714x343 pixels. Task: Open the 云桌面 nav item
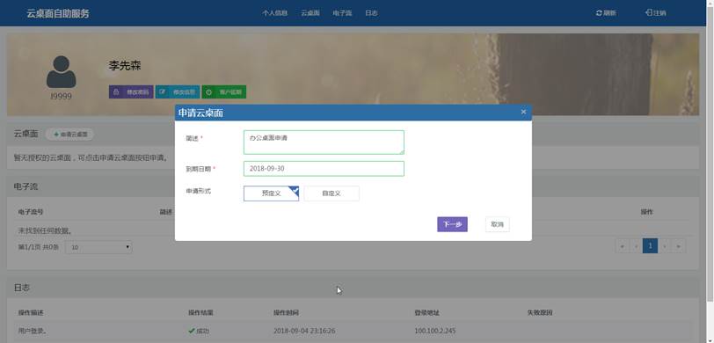[310, 13]
